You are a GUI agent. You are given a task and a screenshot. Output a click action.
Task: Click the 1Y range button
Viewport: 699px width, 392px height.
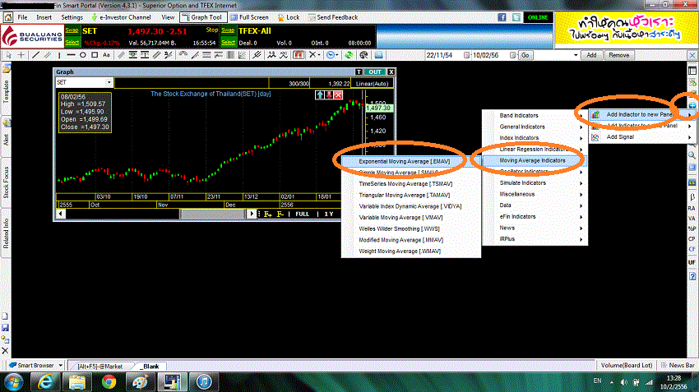[x=329, y=214]
